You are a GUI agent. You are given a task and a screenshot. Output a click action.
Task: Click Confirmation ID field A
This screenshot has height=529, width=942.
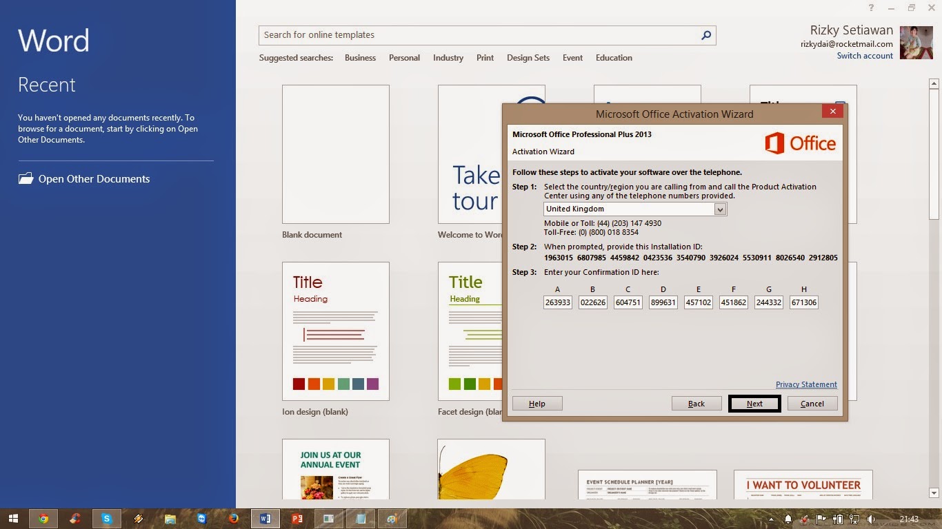(557, 302)
